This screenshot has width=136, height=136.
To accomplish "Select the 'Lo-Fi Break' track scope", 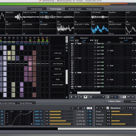I will click(100, 17).
